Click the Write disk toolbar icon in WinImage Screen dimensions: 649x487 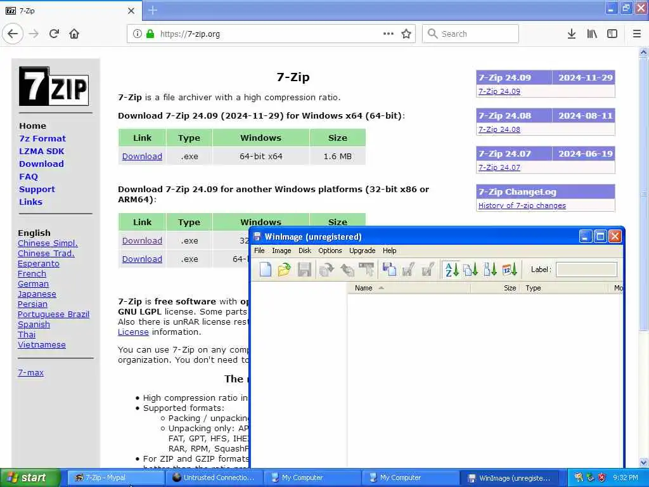tap(347, 269)
